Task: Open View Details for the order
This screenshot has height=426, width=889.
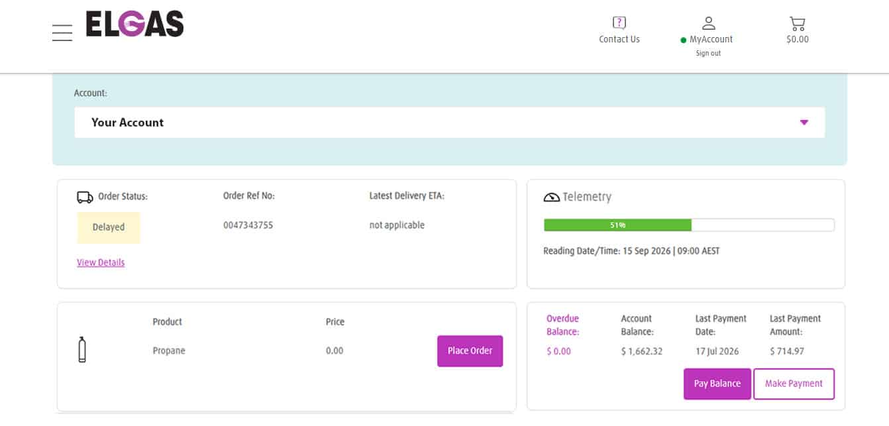Action: pos(101,262)
